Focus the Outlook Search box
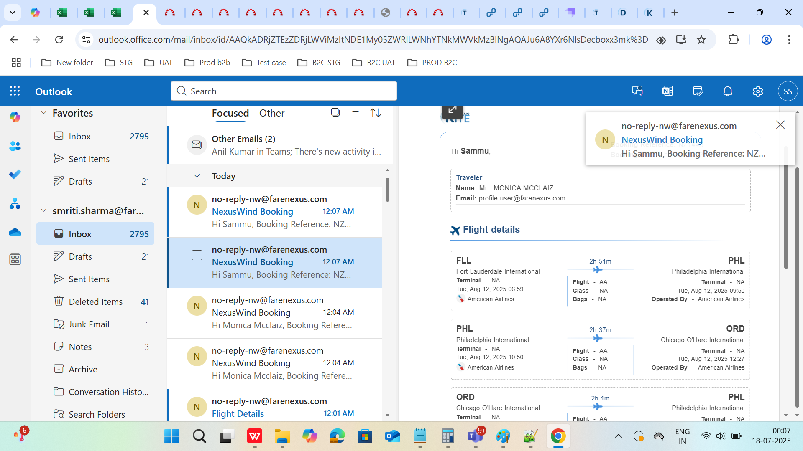 point(284,91)
